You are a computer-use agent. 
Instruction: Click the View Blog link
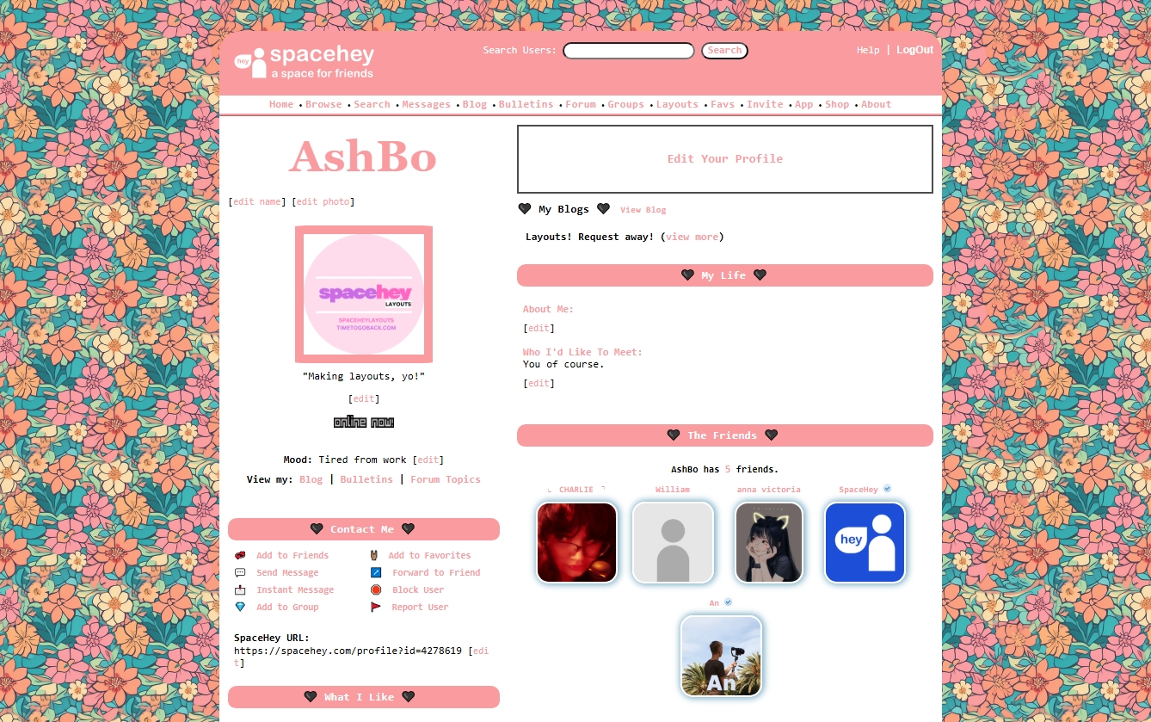pyautogui.click(x=643, y=210)
